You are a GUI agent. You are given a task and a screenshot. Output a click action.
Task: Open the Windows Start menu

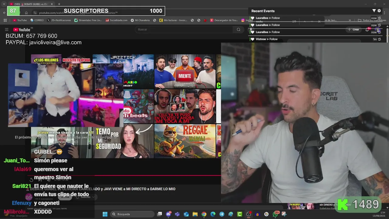(105, 214)
